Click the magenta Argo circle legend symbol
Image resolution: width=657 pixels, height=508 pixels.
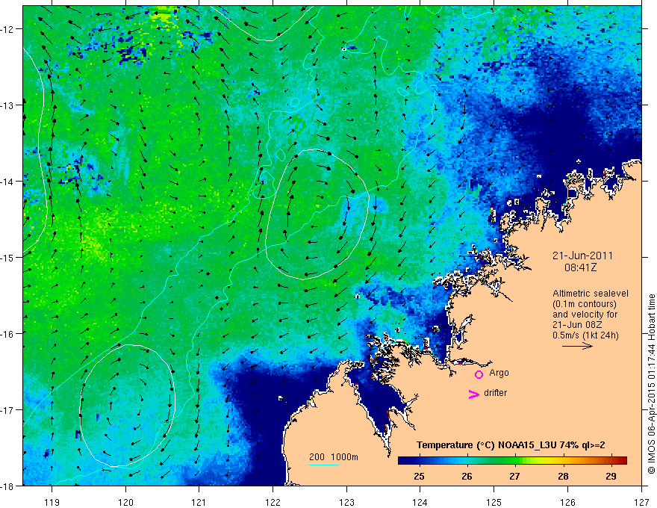479,374
